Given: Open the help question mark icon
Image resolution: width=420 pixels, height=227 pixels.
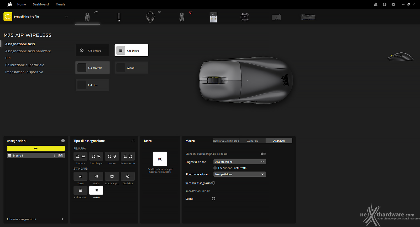Looking at the screenshot, I should pos(385,4).
